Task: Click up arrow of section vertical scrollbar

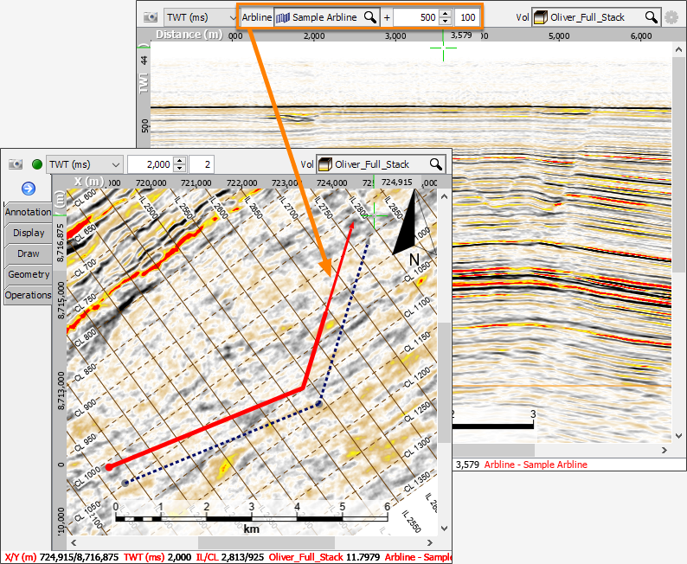Action: (678, 49)
